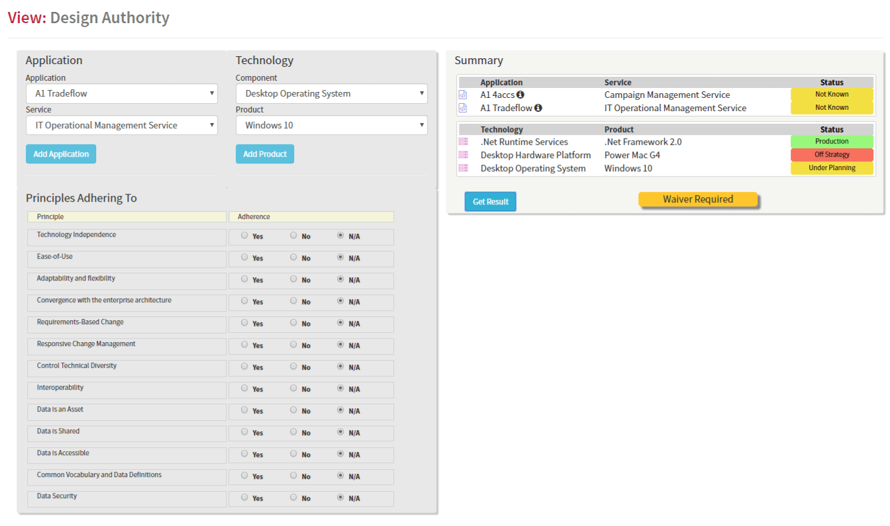
Task: Click the green Production status badge
Action: pos(832,142)
